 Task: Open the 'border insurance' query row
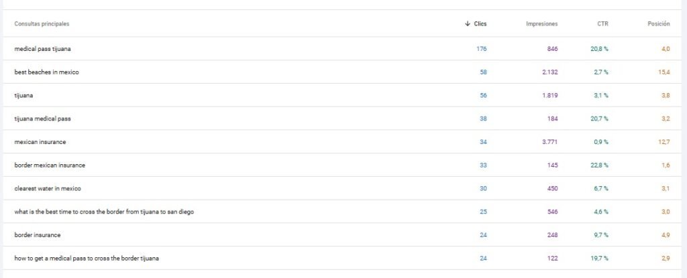tap(343, 234)
